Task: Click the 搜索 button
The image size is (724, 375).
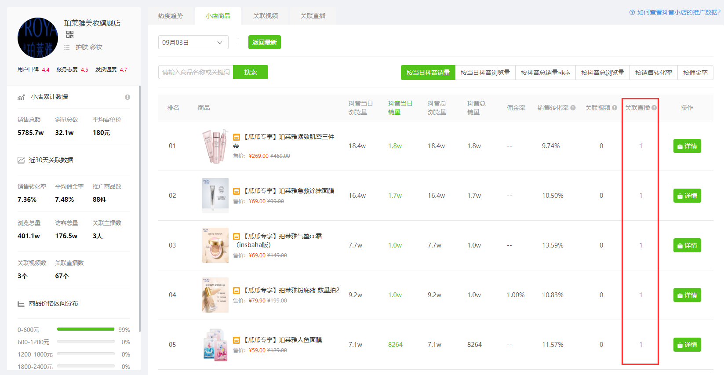Action: point(251,72)
